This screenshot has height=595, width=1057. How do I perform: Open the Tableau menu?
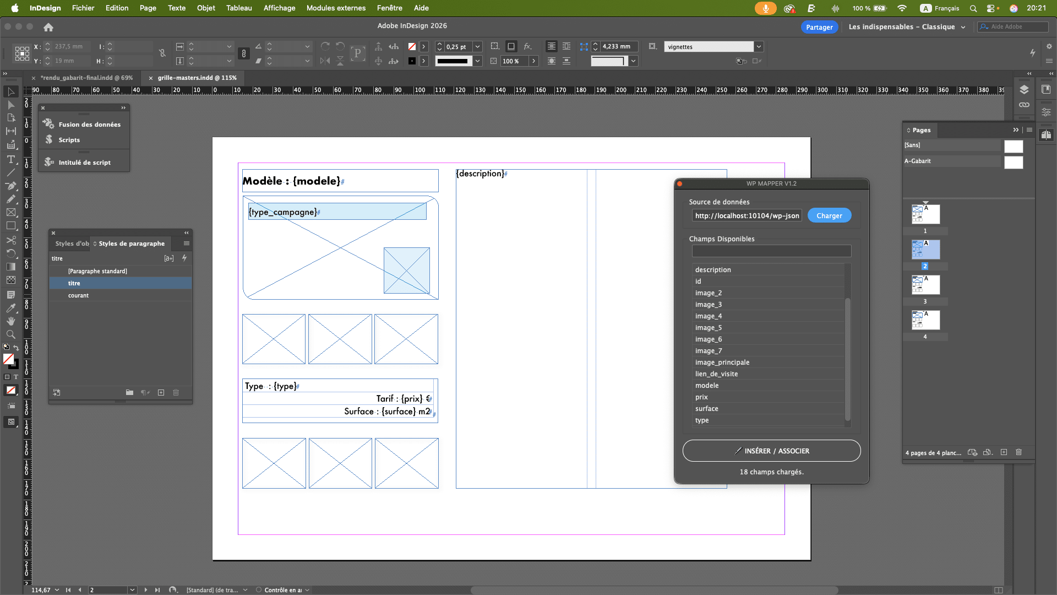pos(239,8)
